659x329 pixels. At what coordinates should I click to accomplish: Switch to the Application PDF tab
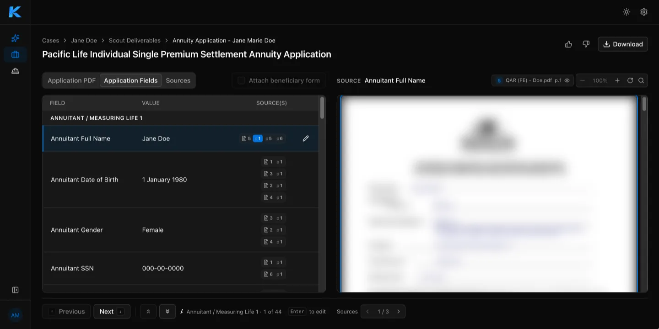click(71, 80)
